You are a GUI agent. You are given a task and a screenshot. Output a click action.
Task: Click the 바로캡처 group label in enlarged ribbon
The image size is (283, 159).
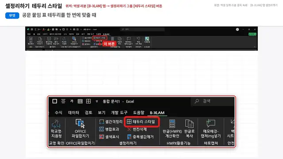tap(211, 143)
